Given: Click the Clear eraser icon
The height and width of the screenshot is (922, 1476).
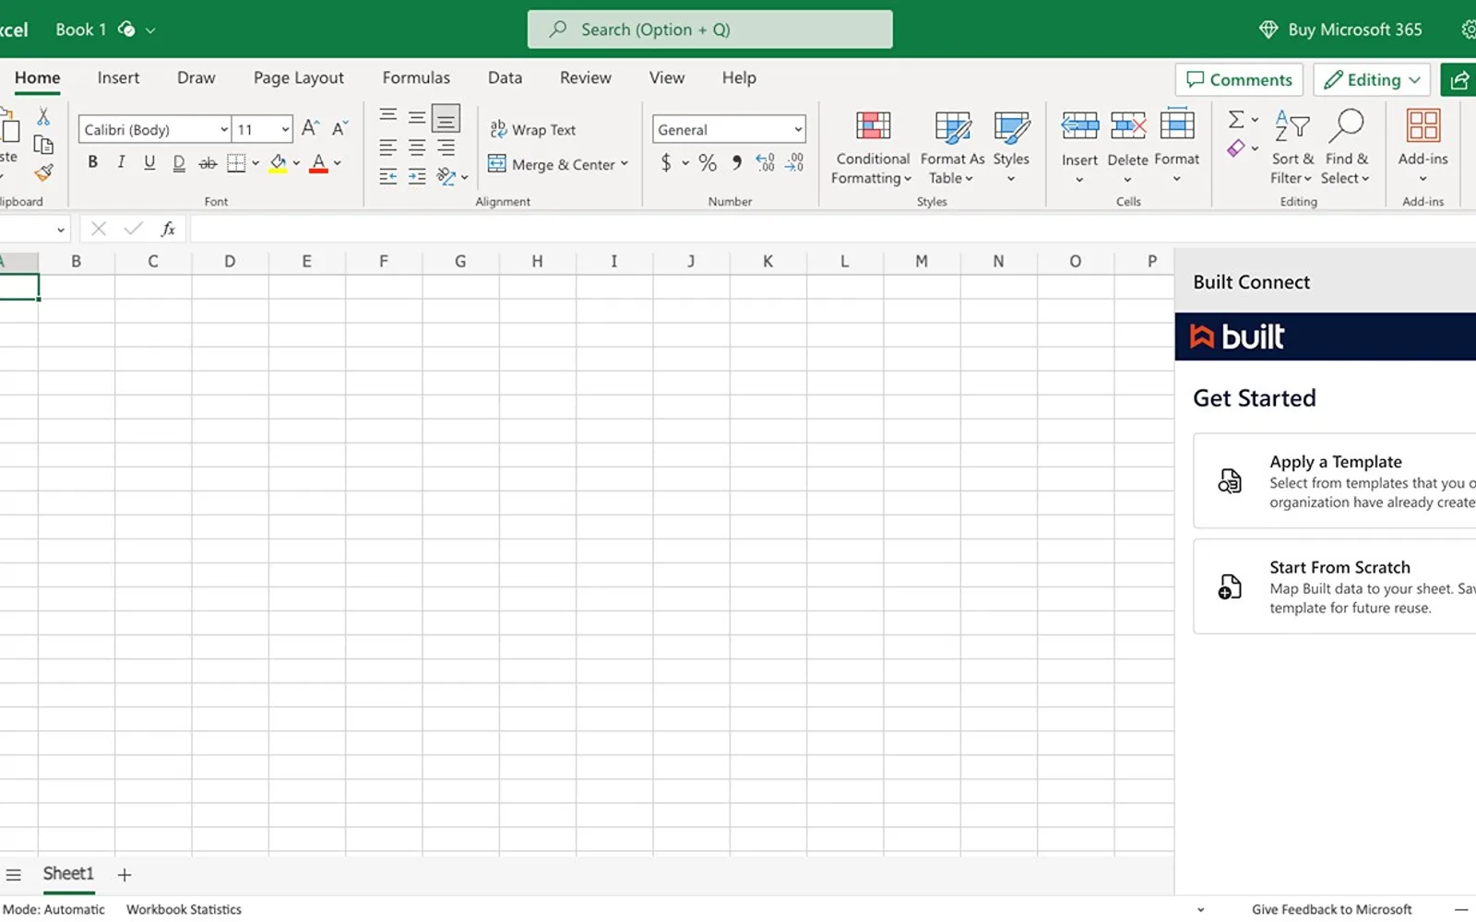Looking at the screenshot, I should point(1236,148).
